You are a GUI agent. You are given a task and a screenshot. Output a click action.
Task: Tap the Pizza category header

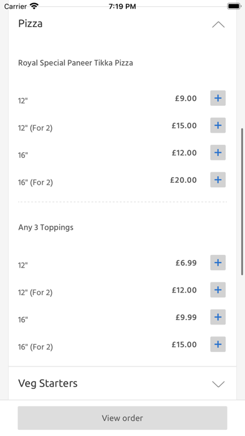[30, 24]
